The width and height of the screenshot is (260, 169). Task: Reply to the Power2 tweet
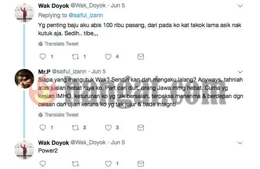[43, 164]
